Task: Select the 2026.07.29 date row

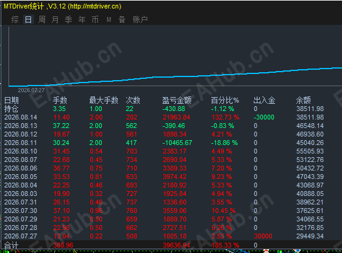Action: click(x=21, y=219)
